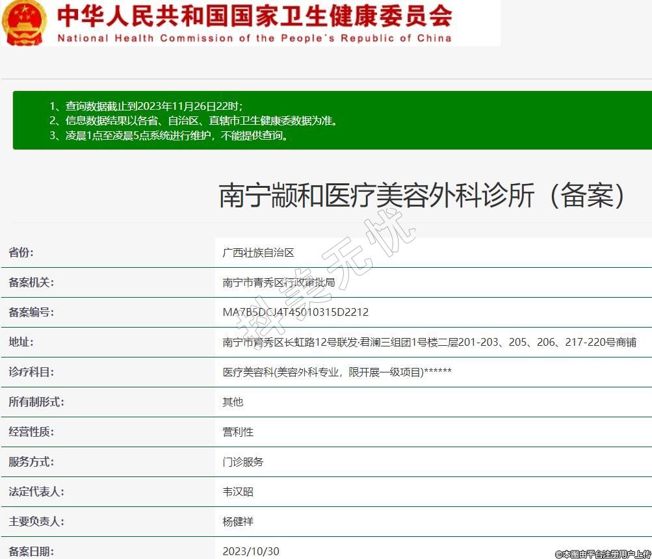Click the ownership form value 其他
This screenshot has height=559, width=652.
(233, 402)
